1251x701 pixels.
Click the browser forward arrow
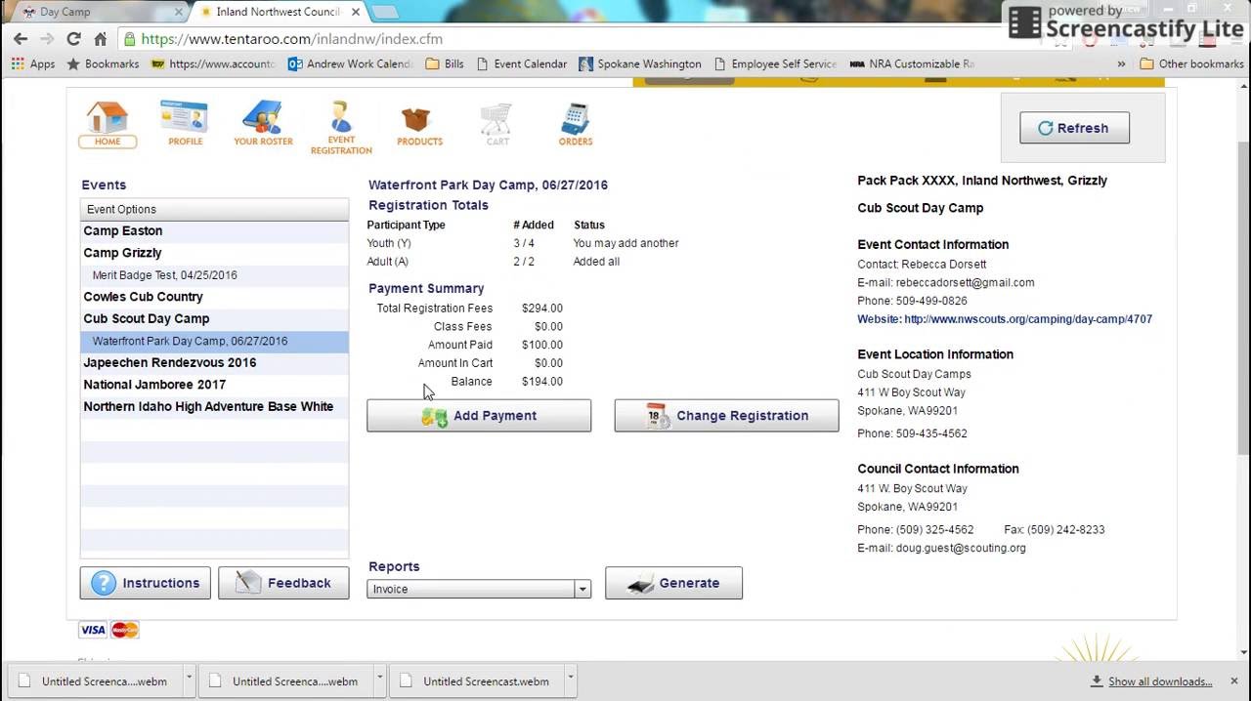tap(47, 39)
